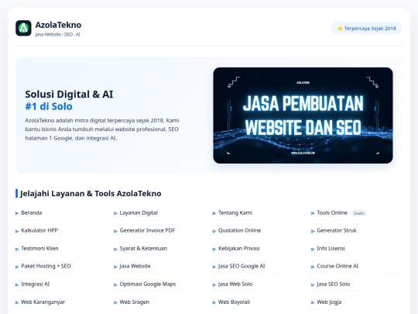
Task: Select Paket Hosting + SEO link
Action: [x=46, y=266]
